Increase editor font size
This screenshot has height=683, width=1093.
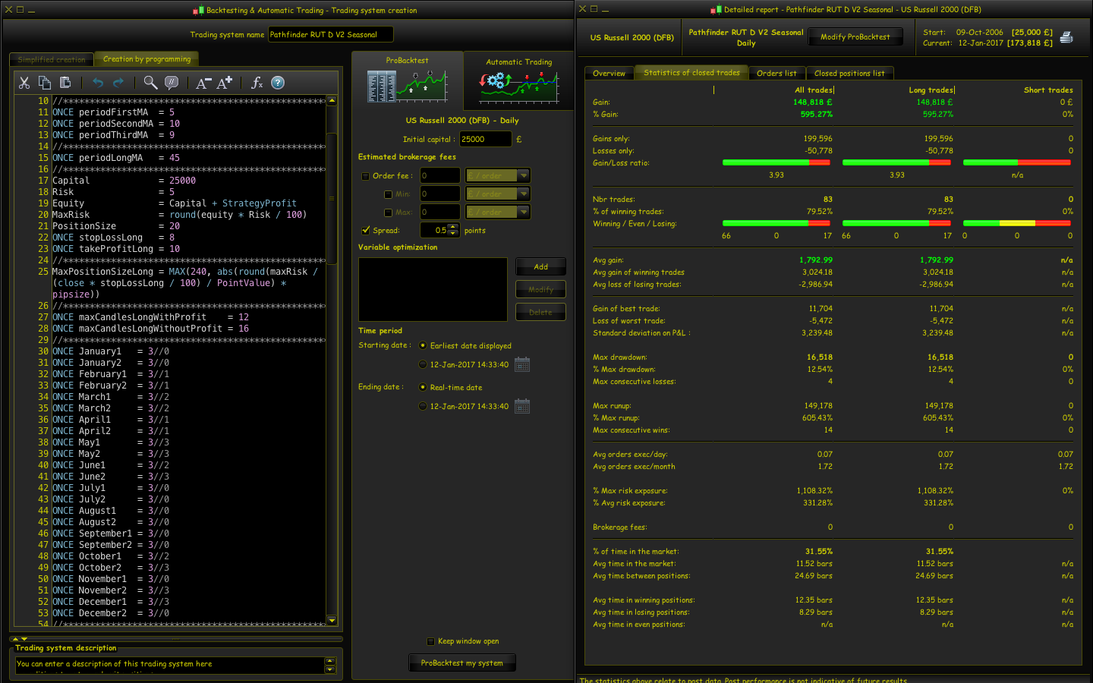pos(224,83)
